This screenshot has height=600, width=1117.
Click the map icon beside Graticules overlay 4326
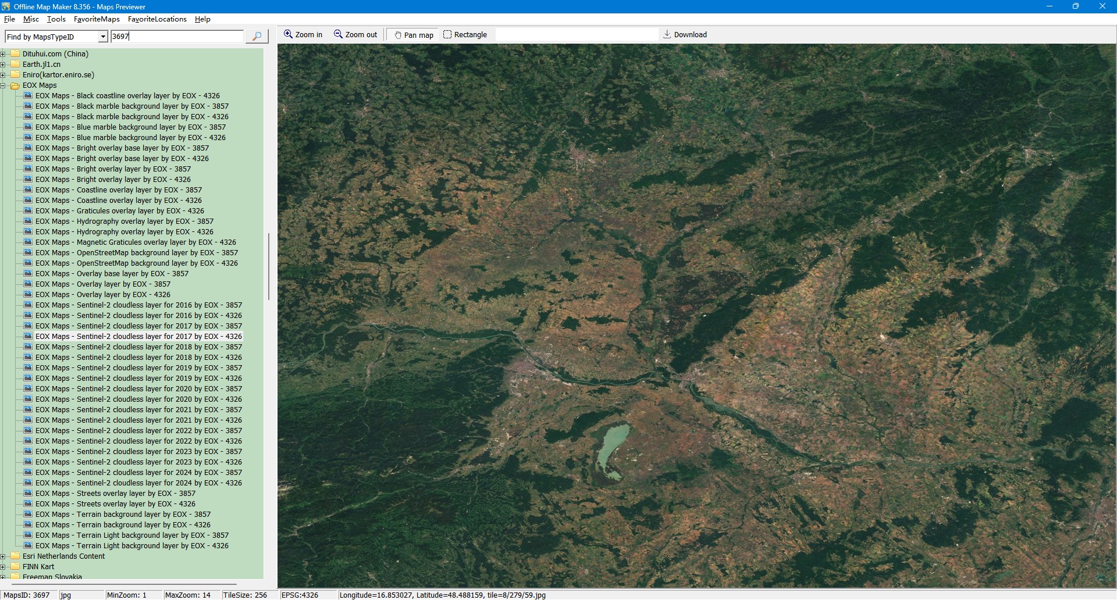pyautogui.click(x=28, y=211)
